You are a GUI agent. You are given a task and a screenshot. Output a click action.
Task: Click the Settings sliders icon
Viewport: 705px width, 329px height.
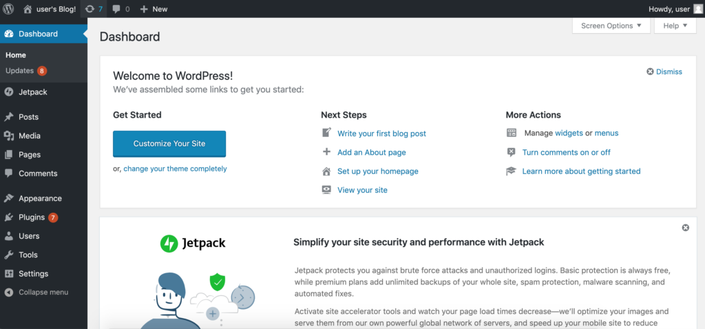(x=8, y=274)
